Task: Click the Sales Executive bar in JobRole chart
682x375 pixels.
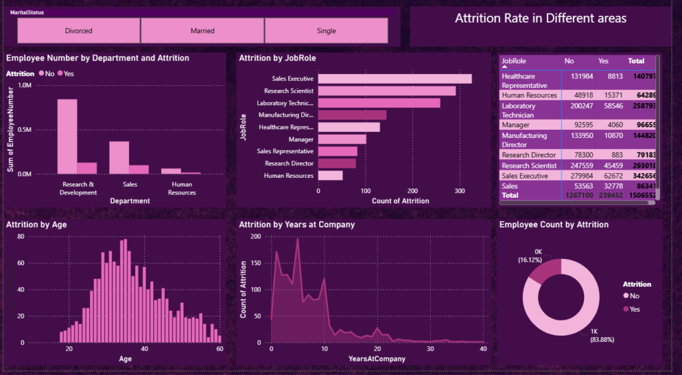Action: point(395,79)
